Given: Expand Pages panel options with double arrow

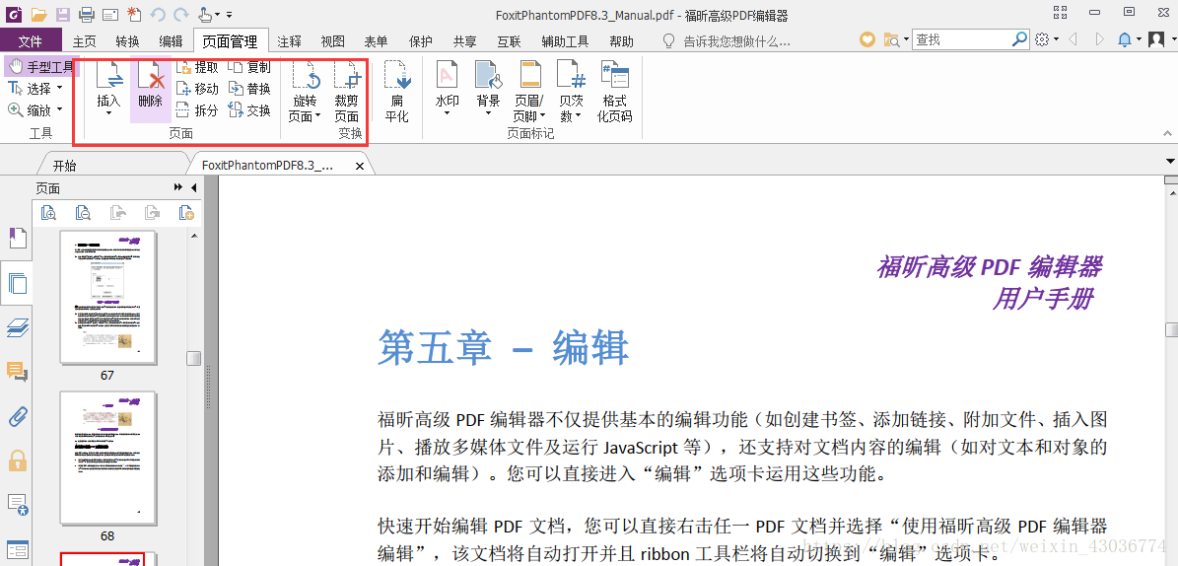Looking at the screenshot, I should tap(178, 188).
